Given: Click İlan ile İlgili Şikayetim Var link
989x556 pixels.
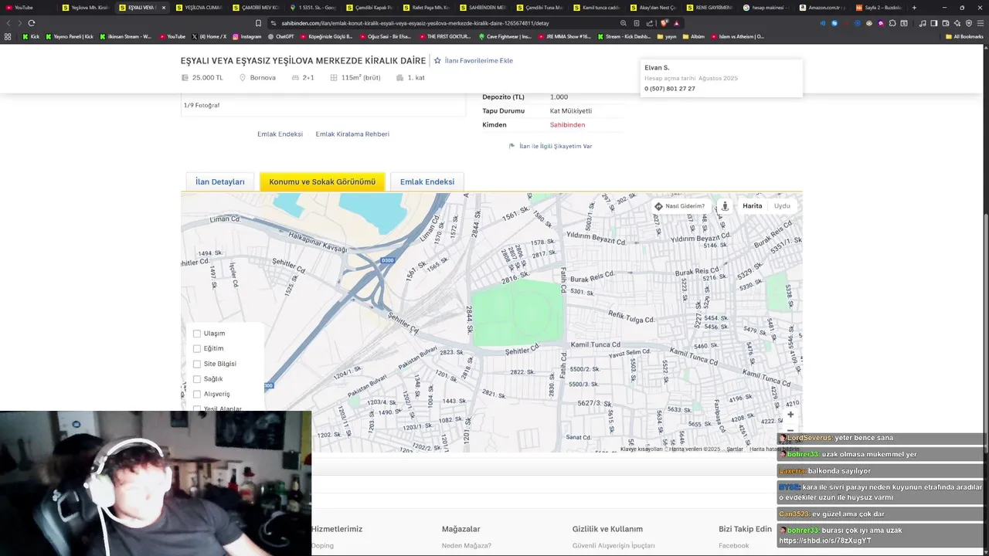Looking at the screenshot, I should pyautogui.click(x=556, y=146).
